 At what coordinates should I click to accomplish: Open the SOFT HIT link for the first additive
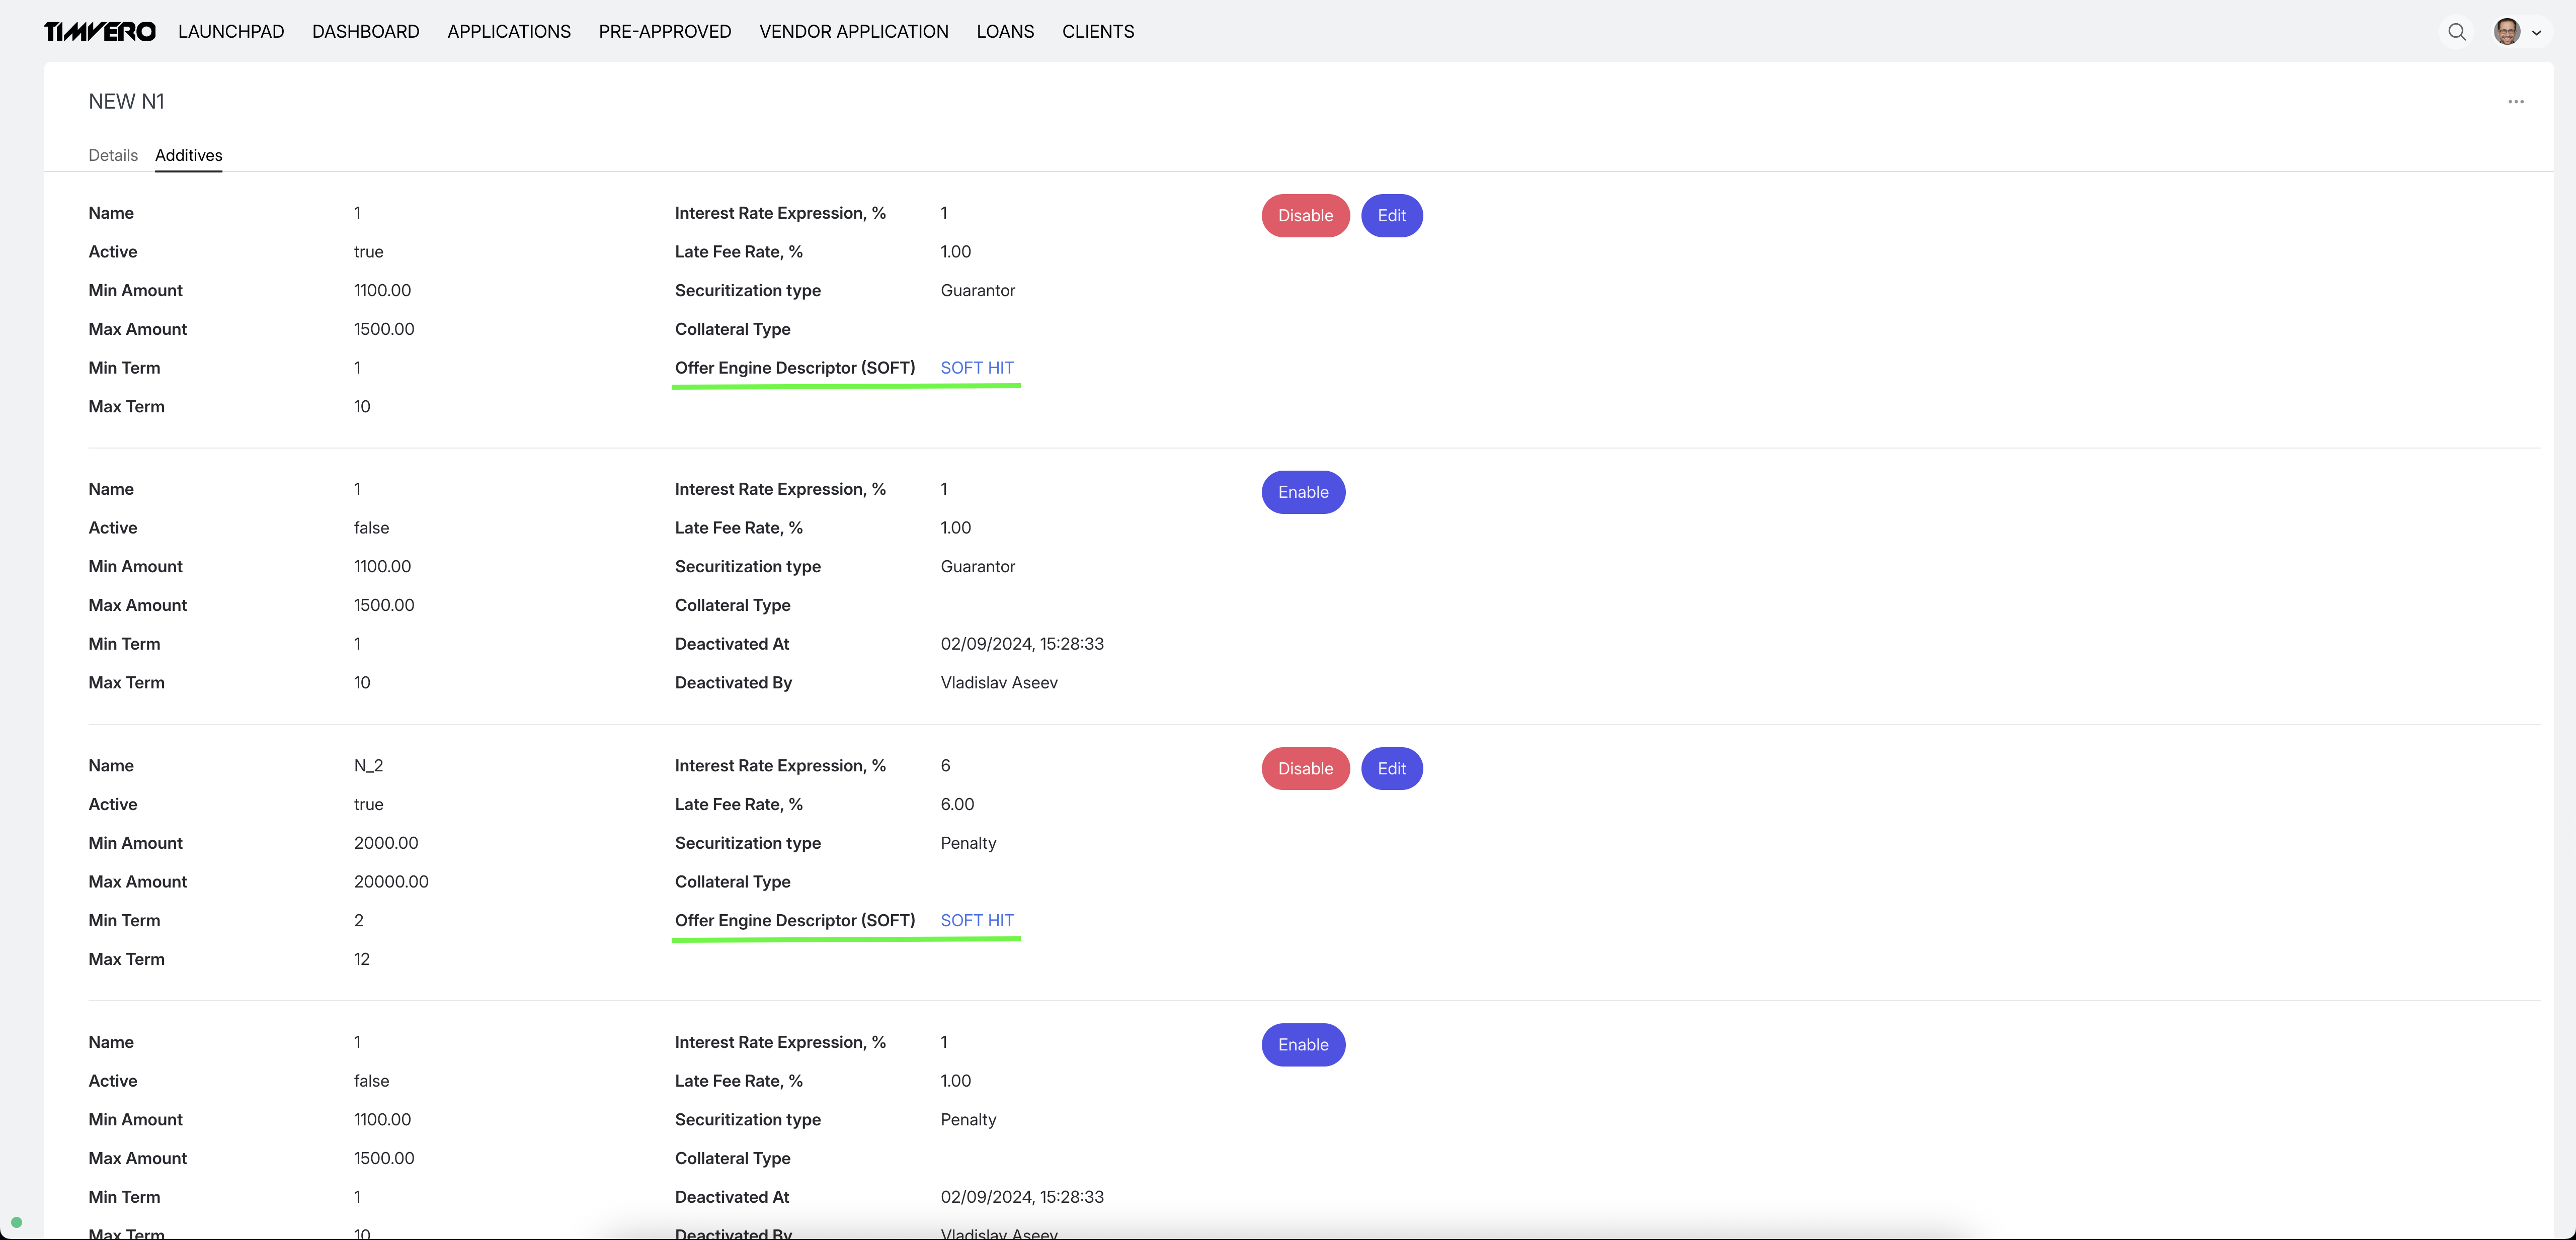click(977, 368)
